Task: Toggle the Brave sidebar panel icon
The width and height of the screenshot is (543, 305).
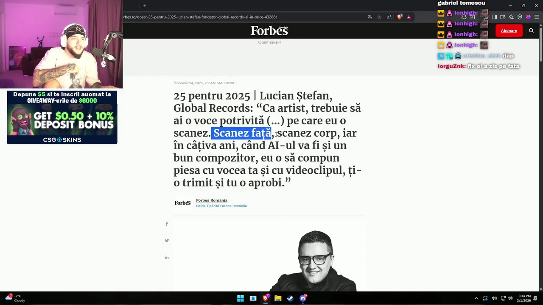Action: [x=494, y=17]
